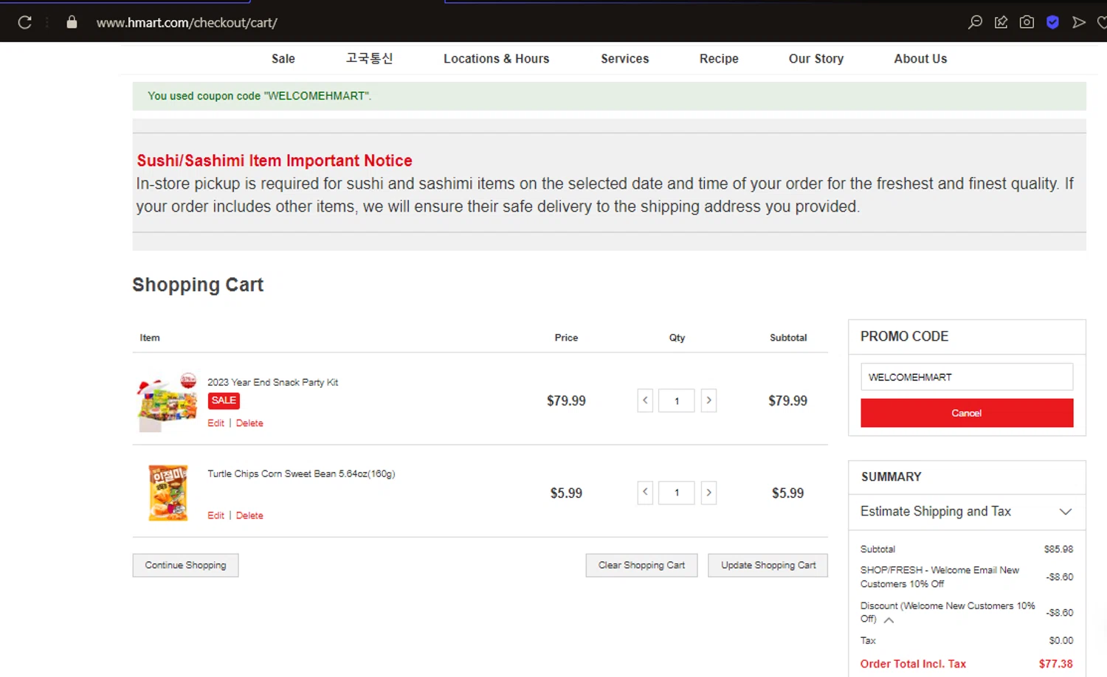Collapse the Discount breakdown chevron
Viewport: 1107px width, 677px height.
pyautogui.click(x=889, y=620)
